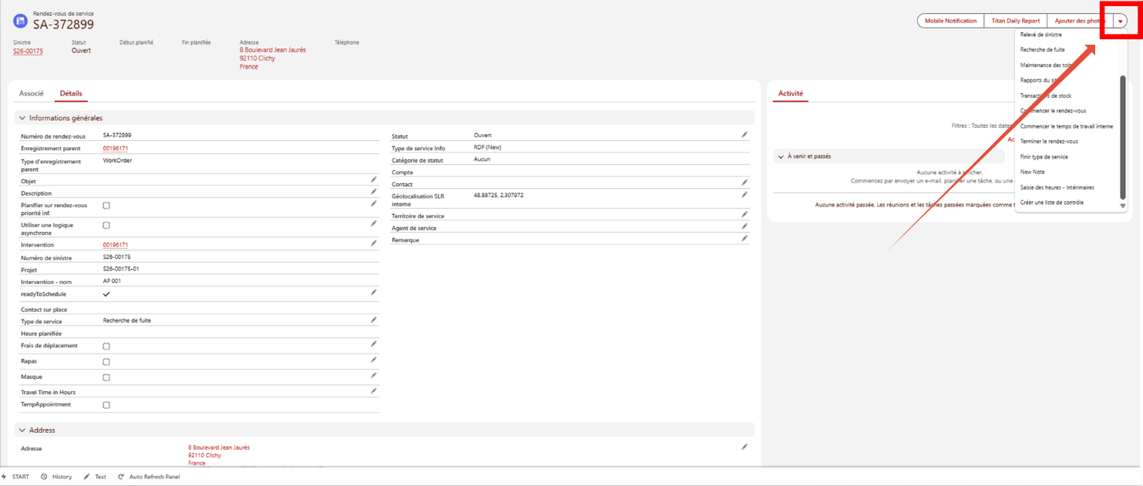Toggle the TempAppointment checkbox
The width and height of the screenshot is (1143, 486).
106,404
